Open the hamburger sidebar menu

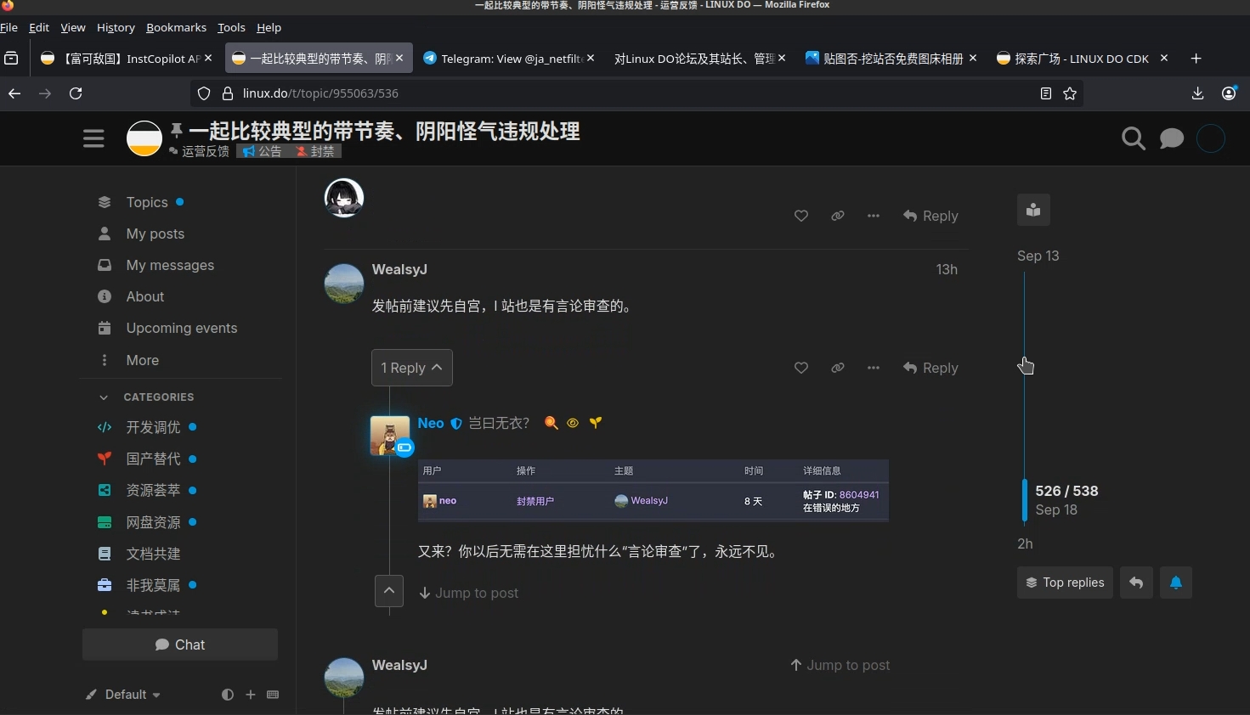click(93, 138)
